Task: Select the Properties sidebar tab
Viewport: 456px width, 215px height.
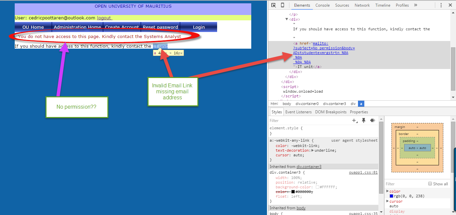Action: tap(359, 112)
